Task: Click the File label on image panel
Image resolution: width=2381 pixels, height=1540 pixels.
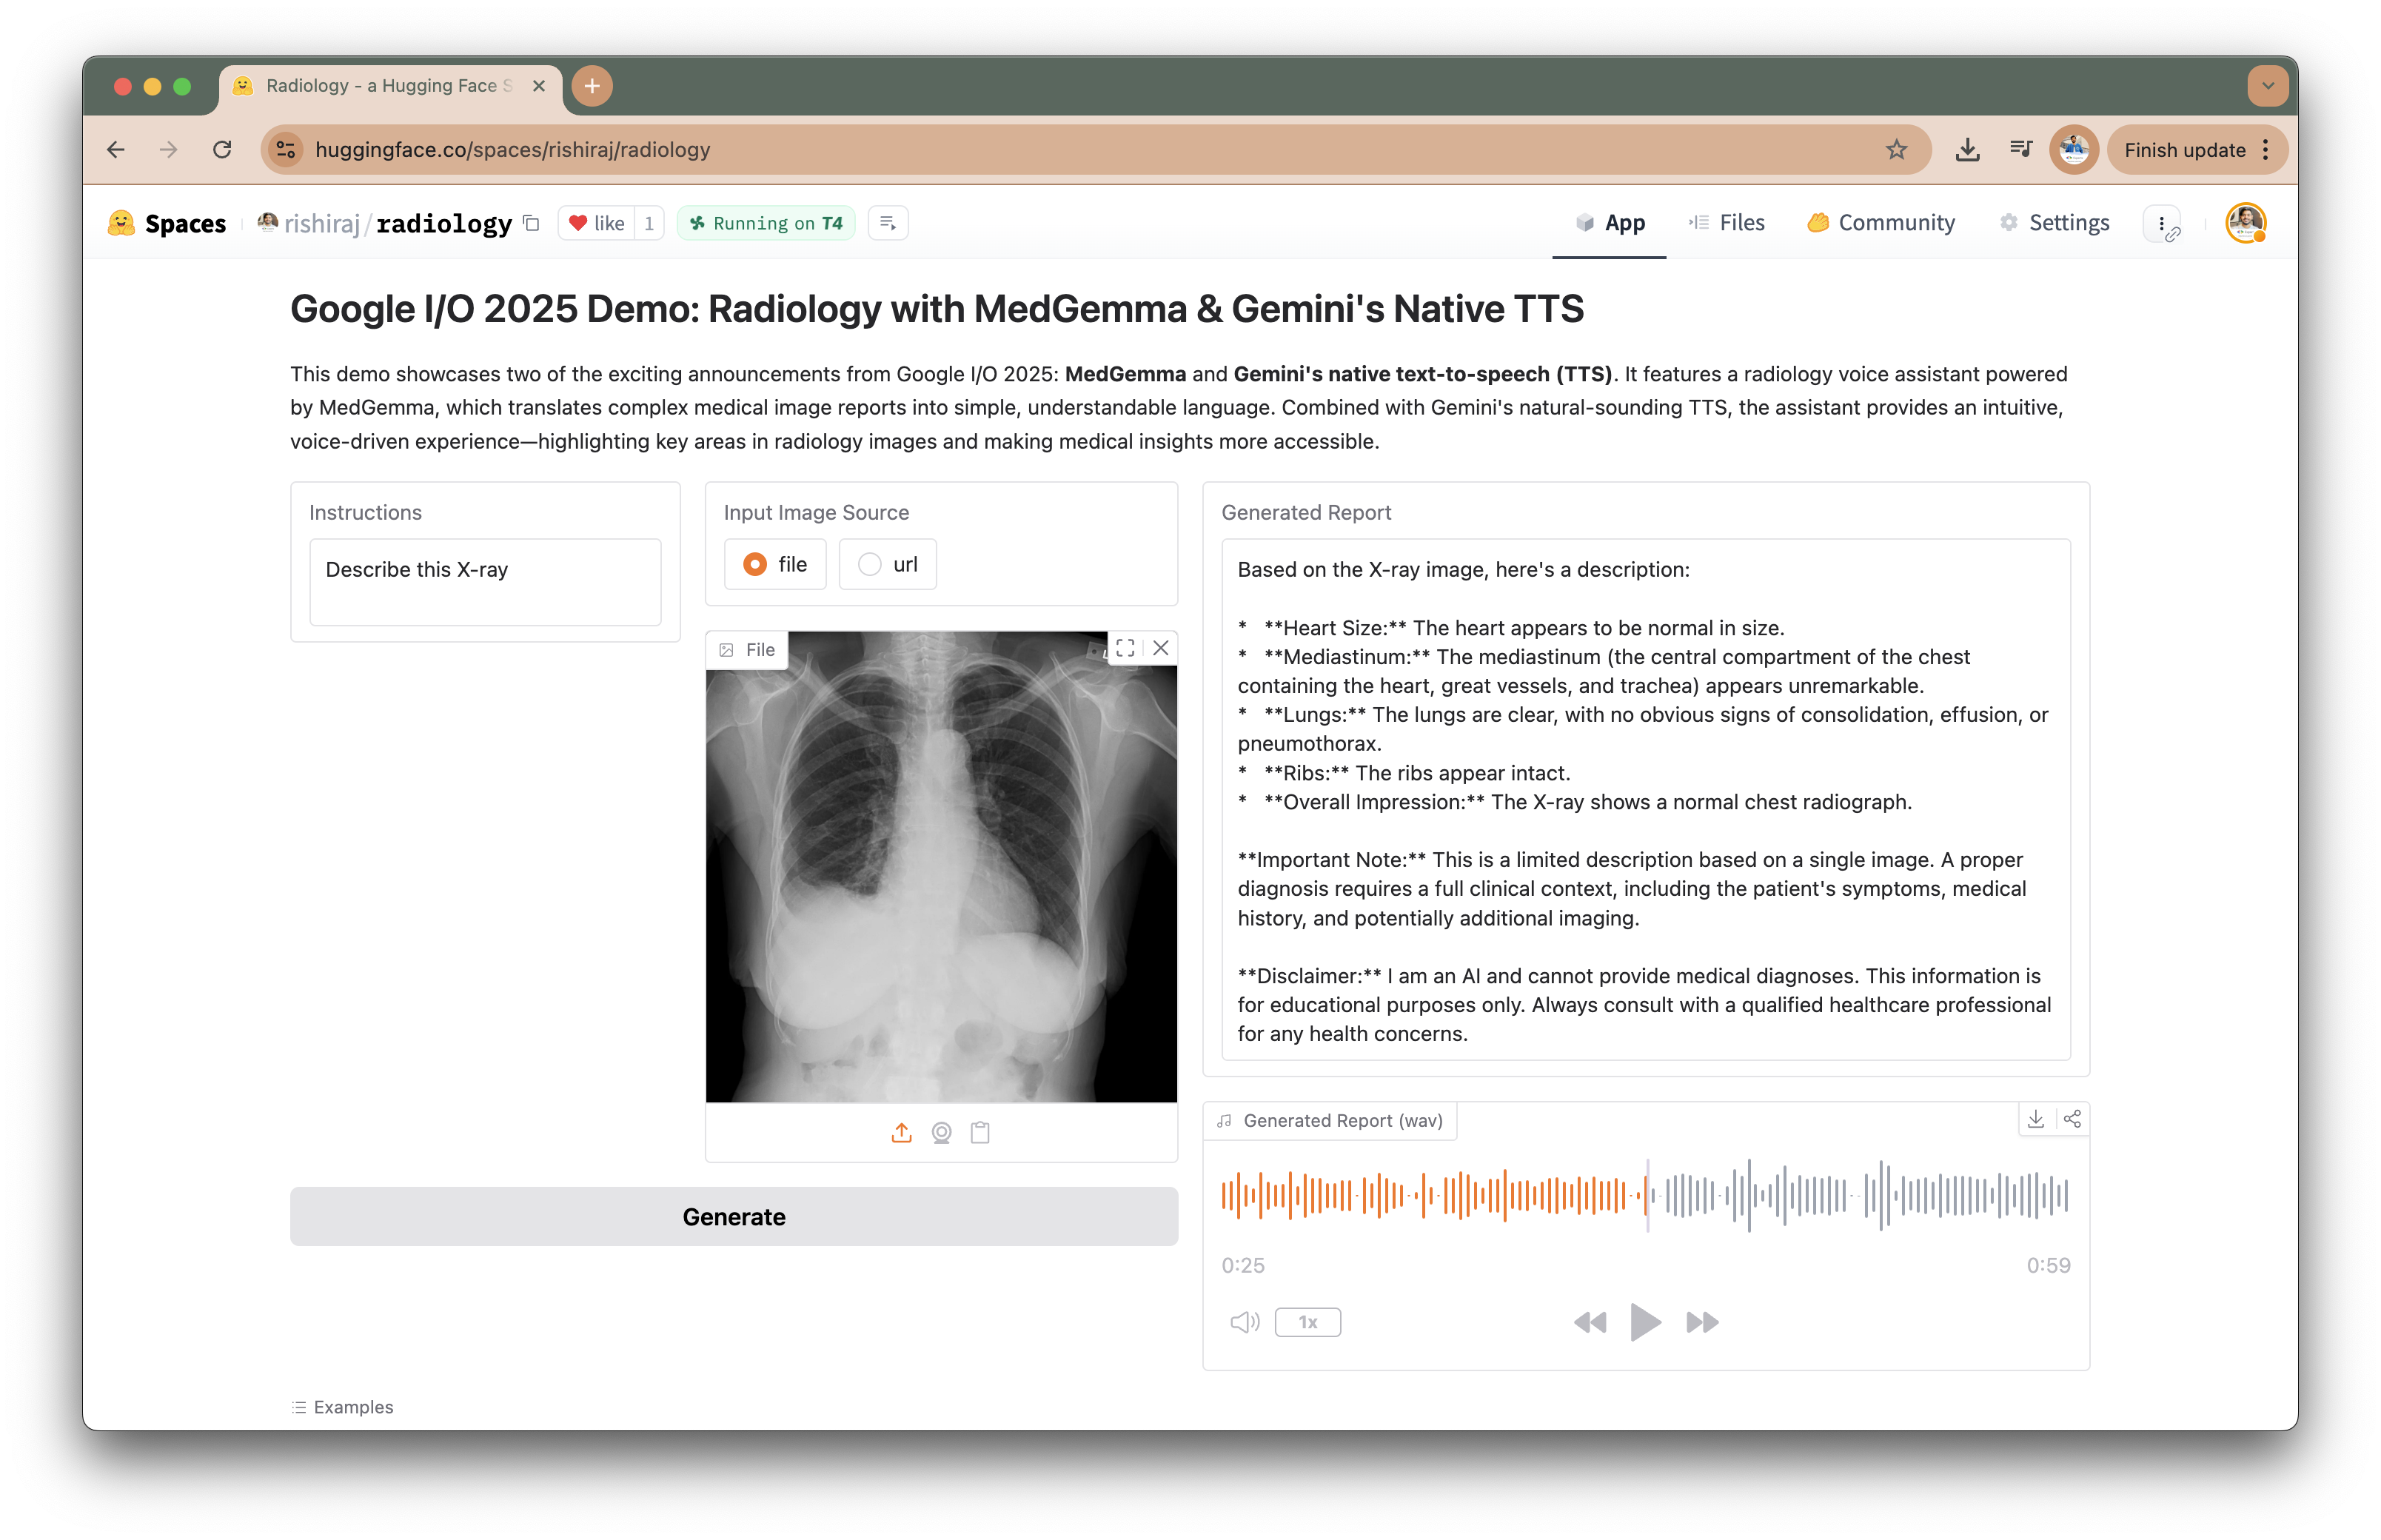Action: point(748,650)
